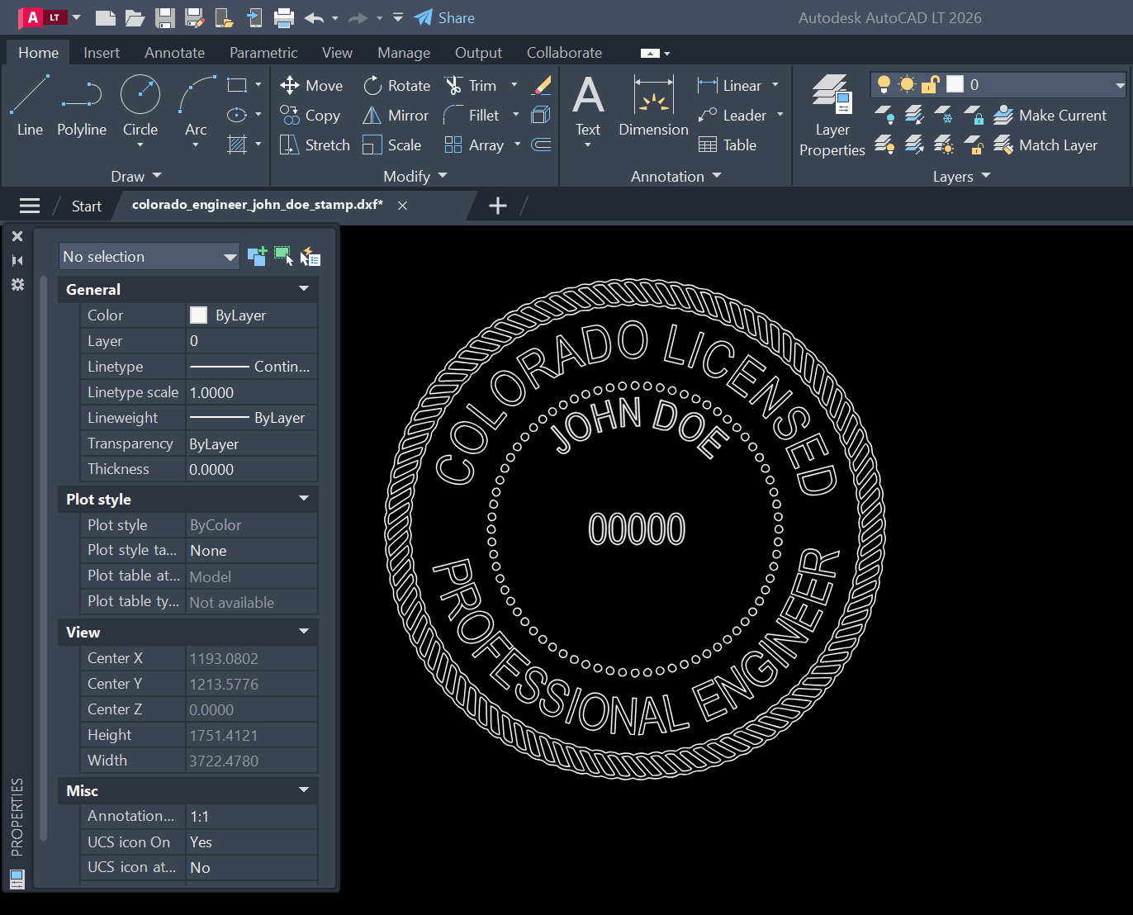Insert multiline Text tool

coord(588,106)
